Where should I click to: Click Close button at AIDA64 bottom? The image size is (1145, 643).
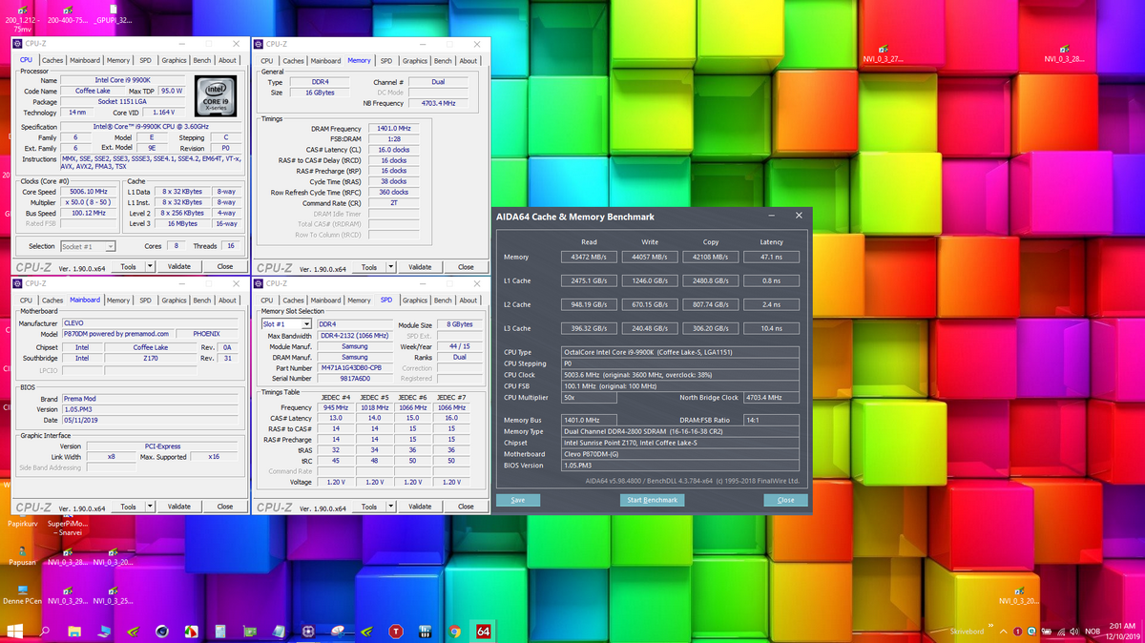click(785, 500)
